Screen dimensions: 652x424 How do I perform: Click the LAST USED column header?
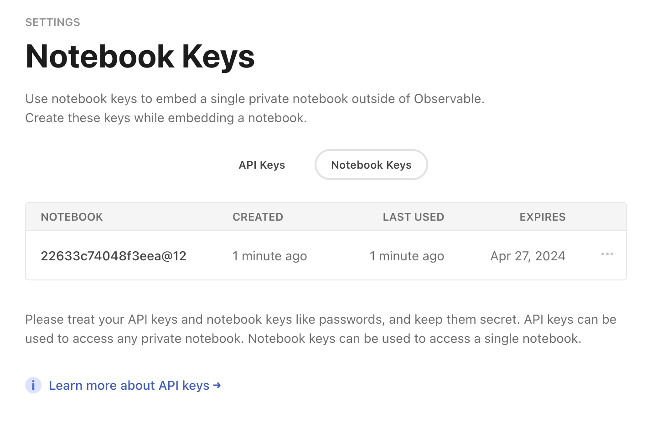(414, 217)
